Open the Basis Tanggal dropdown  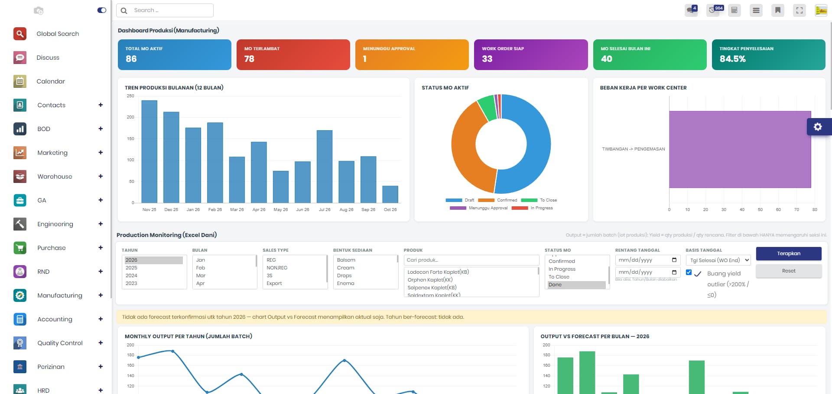(719, 260)
